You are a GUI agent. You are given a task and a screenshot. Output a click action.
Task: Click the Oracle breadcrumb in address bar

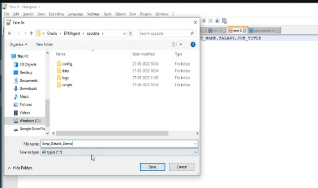point(52,33)
